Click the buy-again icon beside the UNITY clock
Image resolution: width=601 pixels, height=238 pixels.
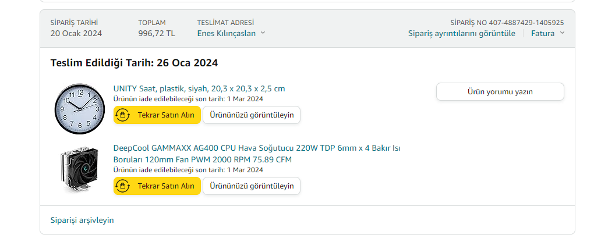pos(123,115)
